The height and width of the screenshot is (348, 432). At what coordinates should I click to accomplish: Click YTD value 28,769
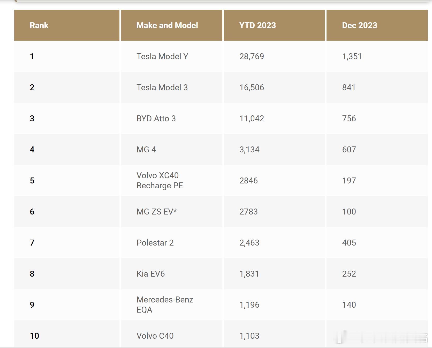(252, 56)
